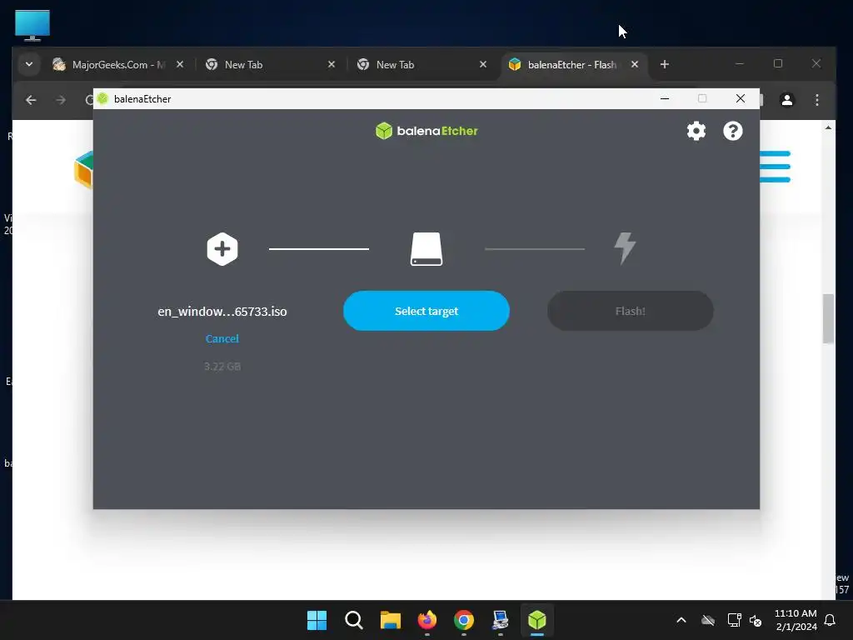The image size is (853, 640).
Task: Click balenaEtcher title bar app icon
Action: point(102,98)
